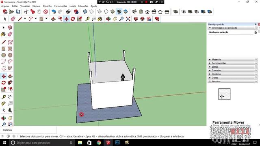Switch to Front view house icon
The height and width of the screenshot is (146, 260).
coord(147,12)
